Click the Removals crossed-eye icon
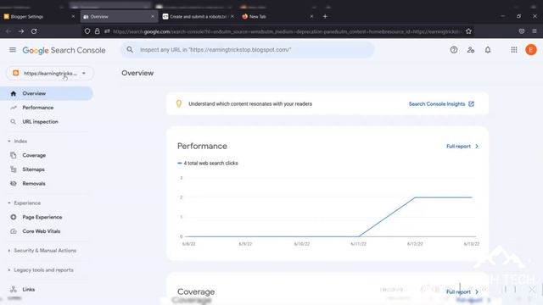 (x=14, y=183)
